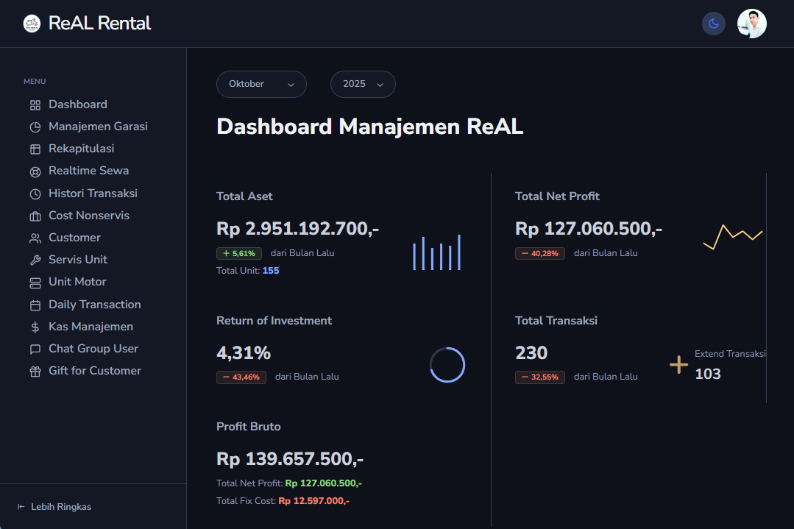Click the Manajemen Garasi pie chart icon
Screen dimensions: 794x529
click(35, 127)
